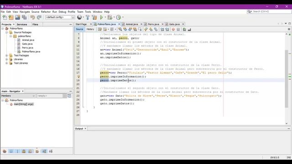Image resolution: width=292 pixels, height=164 pixels.
Task: Click the Find Selection magnifier icon
Action: click(120, 29)
